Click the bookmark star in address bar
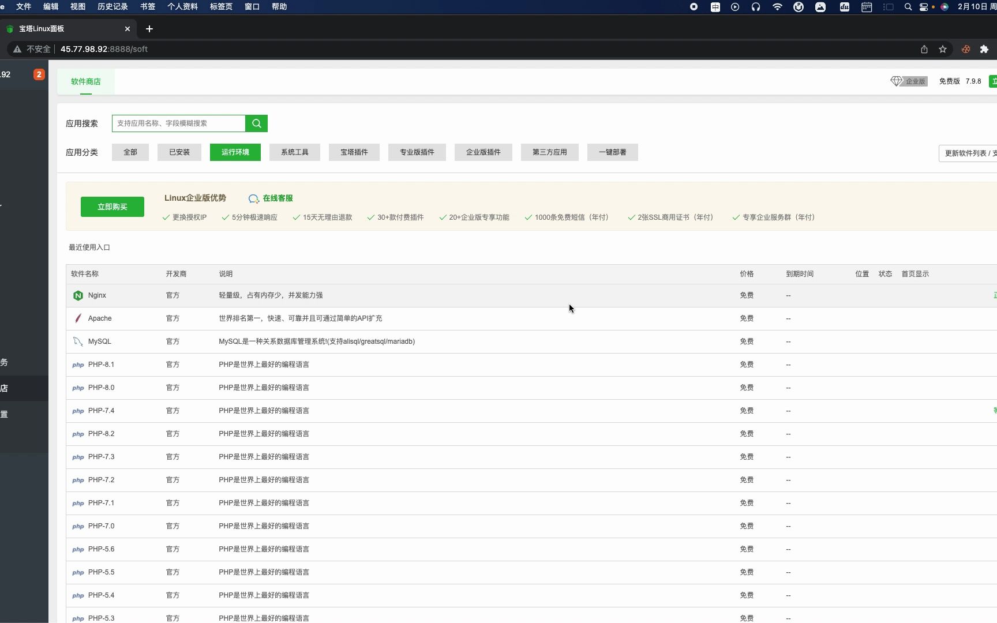The height and width of the screenshot is (623, 997). (943, 49)
